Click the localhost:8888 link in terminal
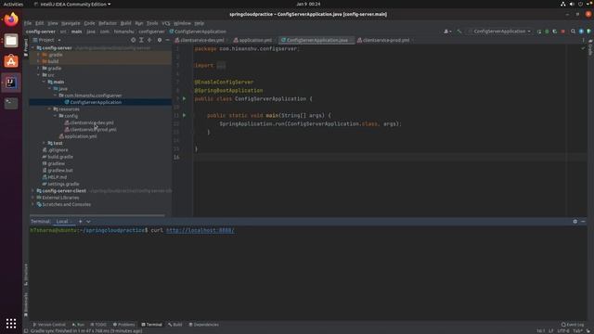The image size is (594, 334). tap(200, 230)
